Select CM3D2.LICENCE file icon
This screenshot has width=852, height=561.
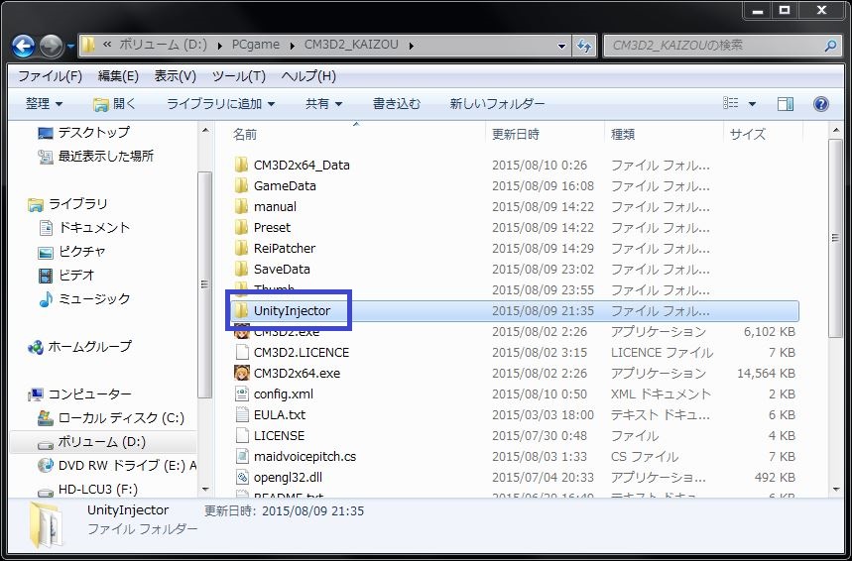[241, 353]
